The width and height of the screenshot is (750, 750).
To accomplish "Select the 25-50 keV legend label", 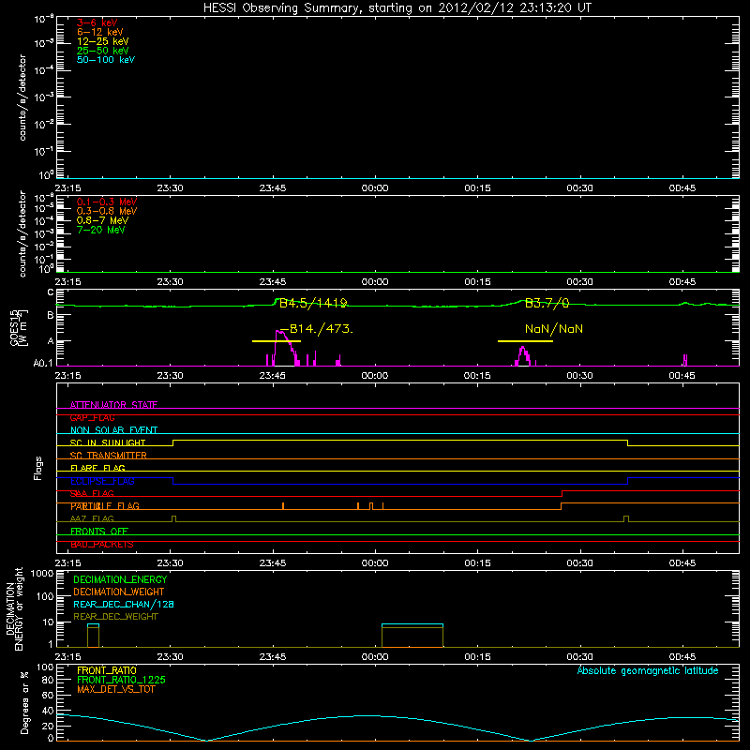I will point(103,51).
